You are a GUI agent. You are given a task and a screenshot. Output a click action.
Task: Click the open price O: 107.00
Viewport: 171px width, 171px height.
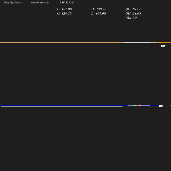coord(64,9)
